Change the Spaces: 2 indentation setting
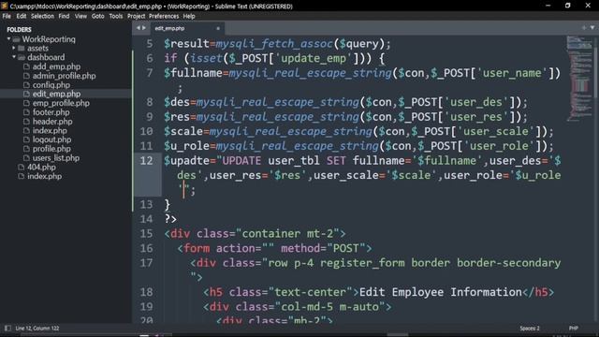This screenshot has width=599, height=337. pyautogui.click(x=530, y=329)
